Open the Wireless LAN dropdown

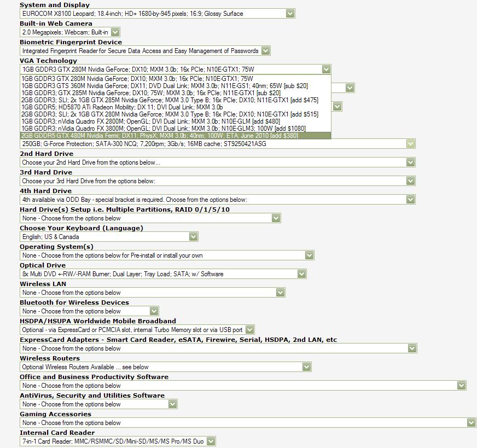[x=153, y=293]
